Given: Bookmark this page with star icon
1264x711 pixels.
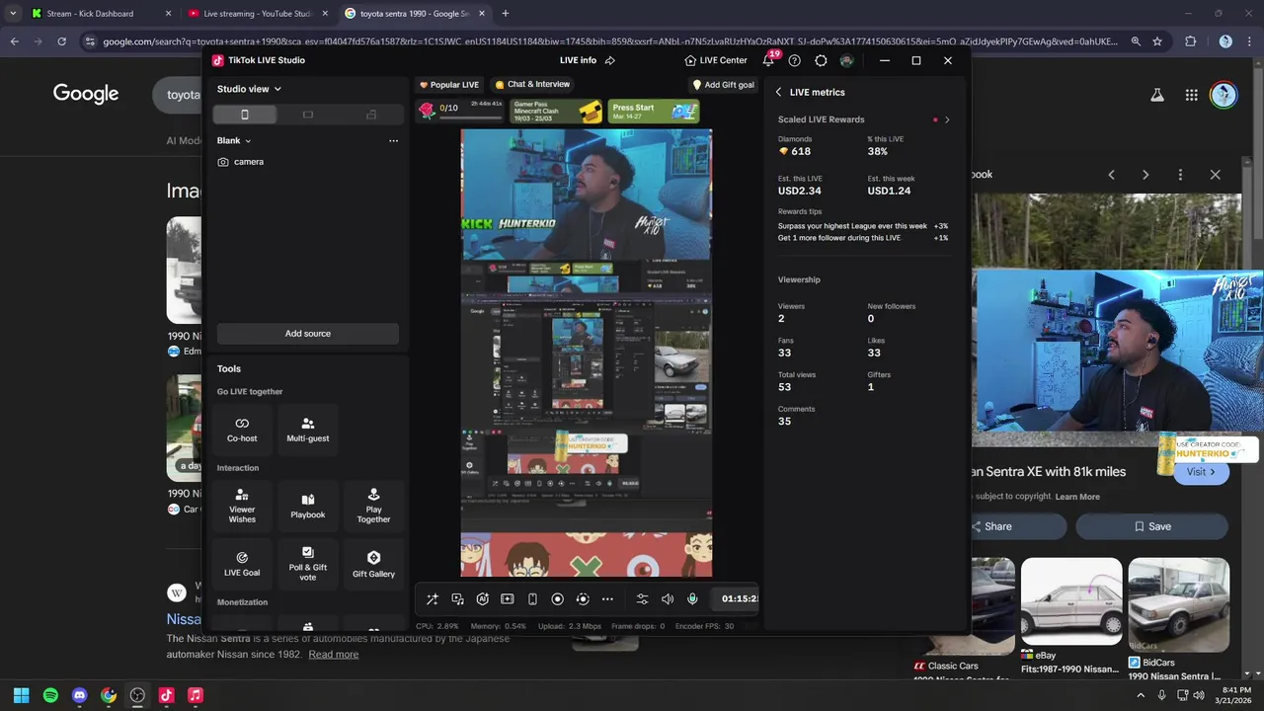Looking at the screenshot, I should click(1157, 41).
